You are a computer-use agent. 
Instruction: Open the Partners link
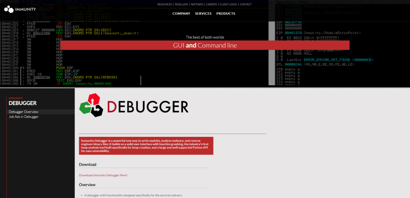[x=197, y=4]
